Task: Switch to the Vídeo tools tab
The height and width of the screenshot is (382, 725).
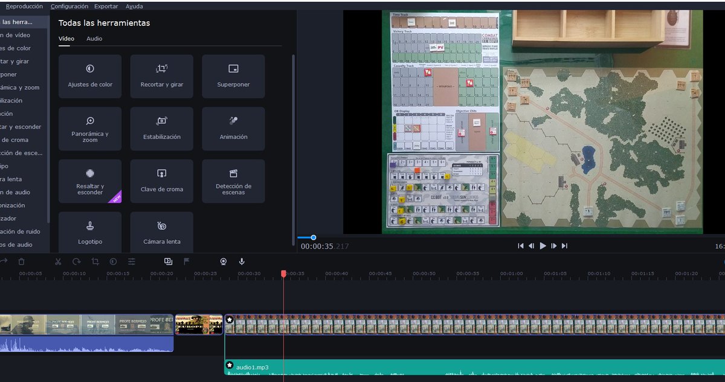Action: click(66, 39)
